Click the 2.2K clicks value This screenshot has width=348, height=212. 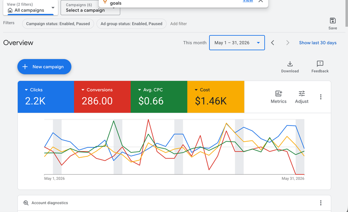click(x=35, y=101)
